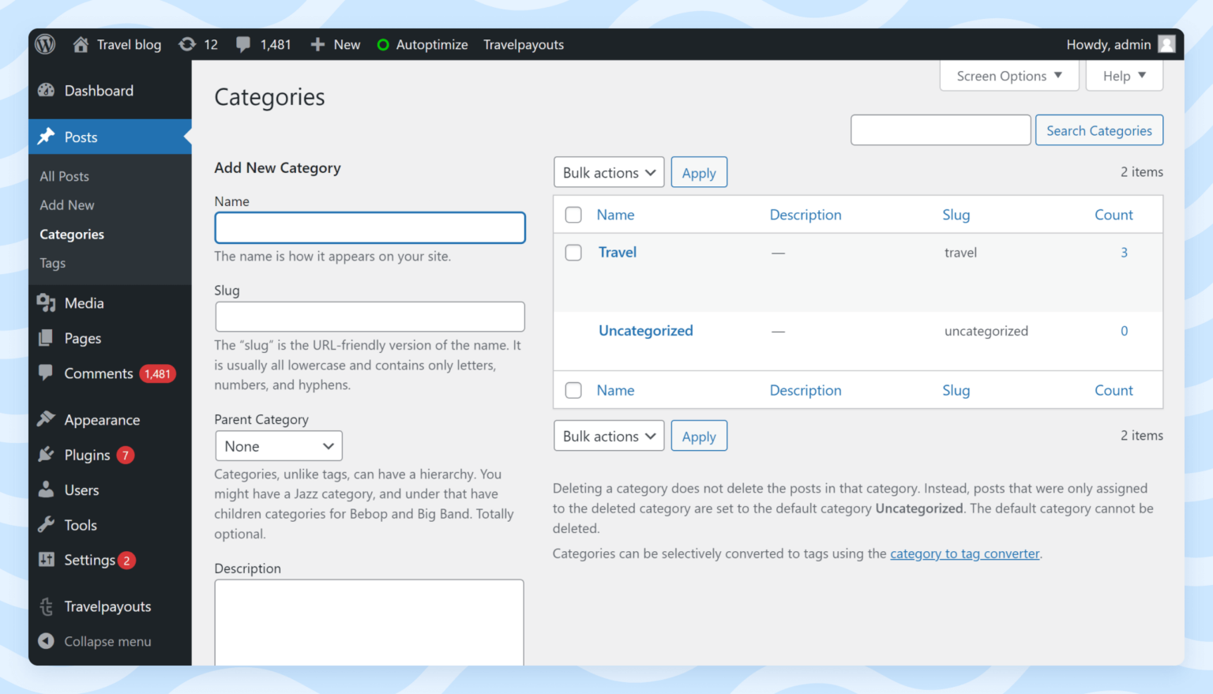
Task: Follow the category to tag converter link
Action: point(965,553)
